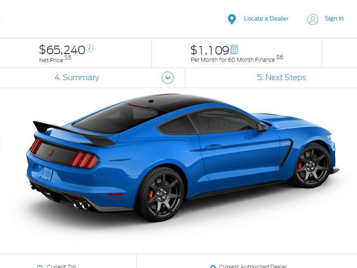Expand the Summary section chevron
This screenshot has width=357, height=268.
click(x=168, y=78)
